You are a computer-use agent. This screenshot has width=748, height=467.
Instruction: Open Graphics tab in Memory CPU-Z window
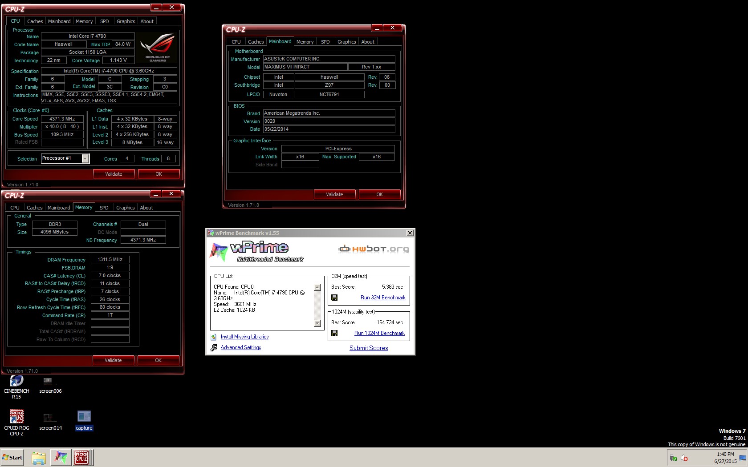126,208
